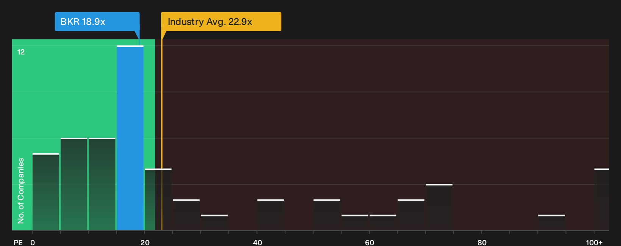This screenshot has width=621, height=246.
Task: Select the bar for PE 50-55
Action: point(327,215)
